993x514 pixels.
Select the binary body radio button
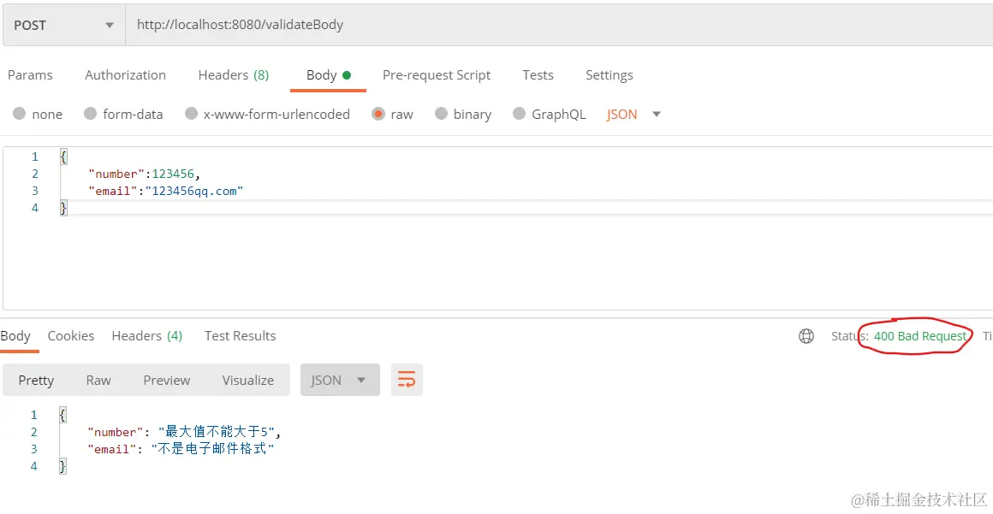[442, 114]
